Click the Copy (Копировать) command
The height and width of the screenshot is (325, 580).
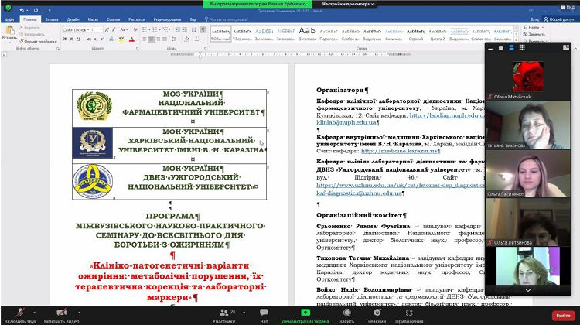pyautogui.click(x=32, y=34)
